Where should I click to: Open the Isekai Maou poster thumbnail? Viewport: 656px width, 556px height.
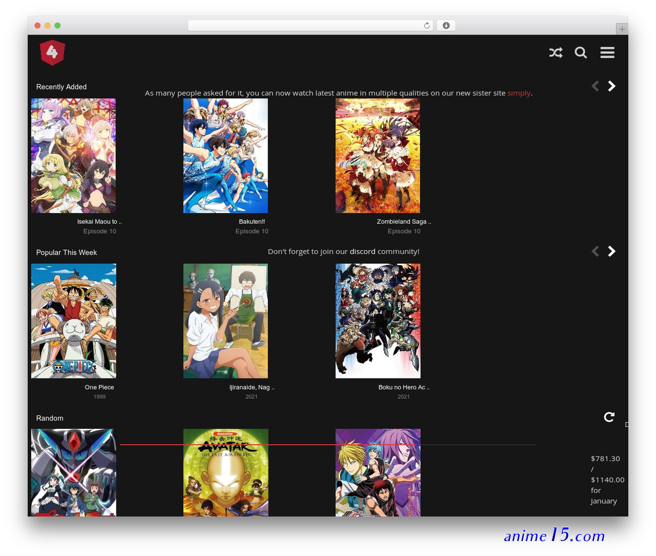coord(73,156)
